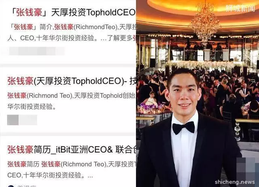
Task: Click the blurred source bar under the first result
Action: click(x=37, y=51)
